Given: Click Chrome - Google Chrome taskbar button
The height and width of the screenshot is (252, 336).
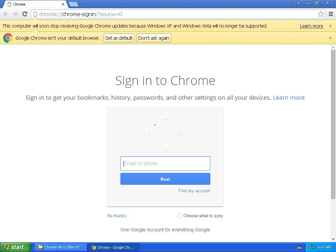Looking at the screenshot, I should coord(114,247).
